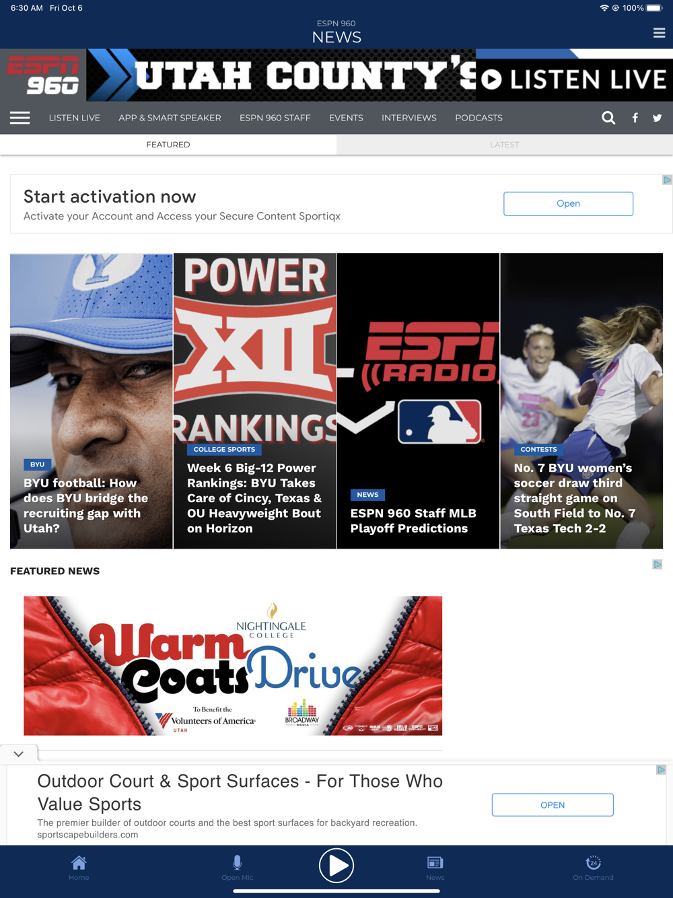Select App & Smart Speaker menu item
This screenshot has height=898, width=673.
pyautogui.click(x=170, y=118)
